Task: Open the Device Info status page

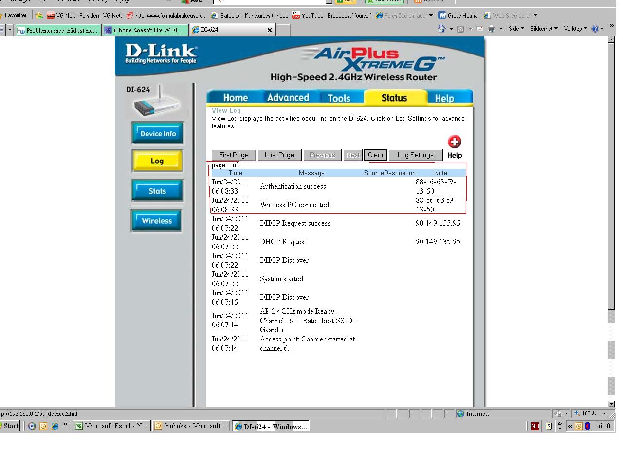Action: (158, 133)
